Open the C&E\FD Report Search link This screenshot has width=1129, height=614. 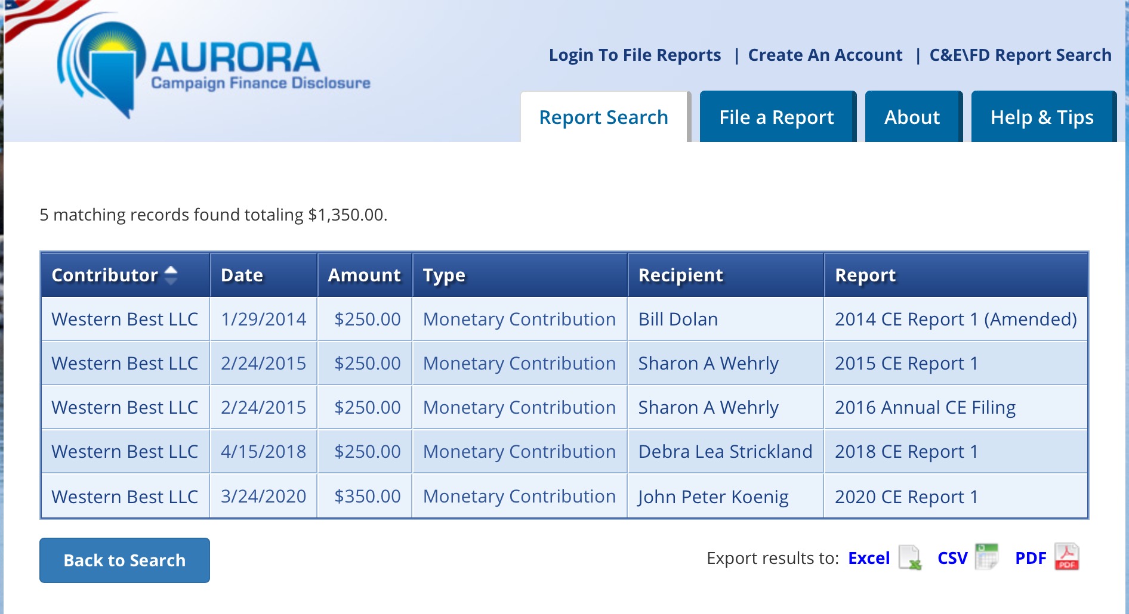pos(1020,55)
